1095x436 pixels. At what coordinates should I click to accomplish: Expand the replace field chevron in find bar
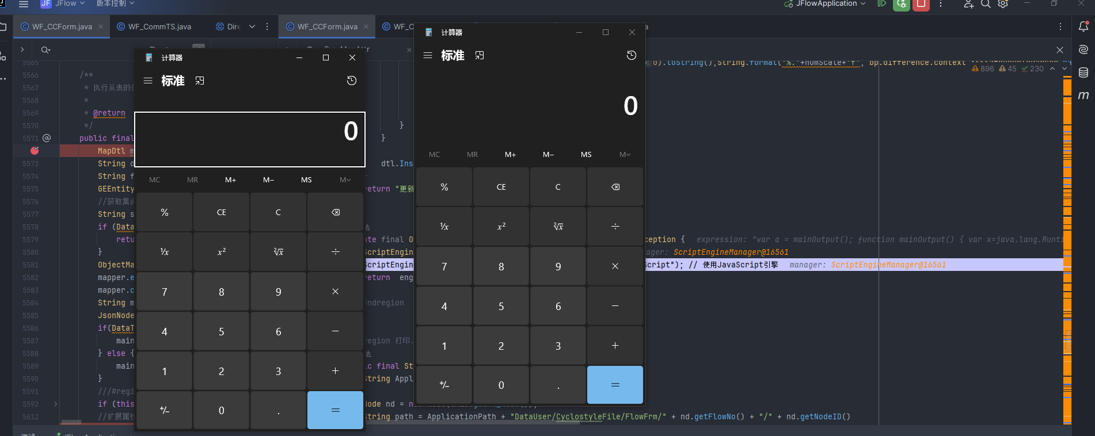click(22, 49)
